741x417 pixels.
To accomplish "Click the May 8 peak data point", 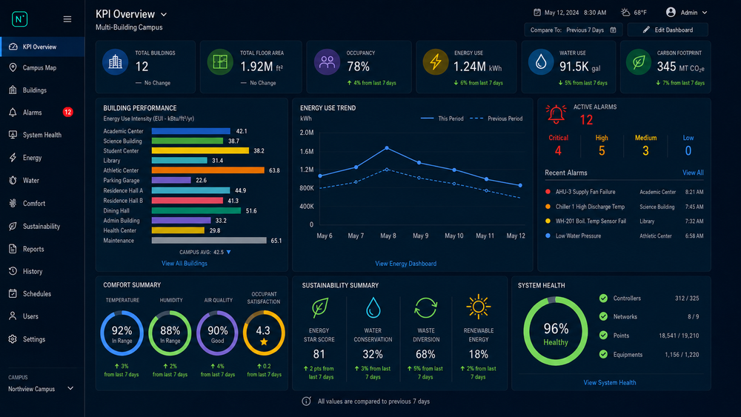I will (x=387, y=148).
